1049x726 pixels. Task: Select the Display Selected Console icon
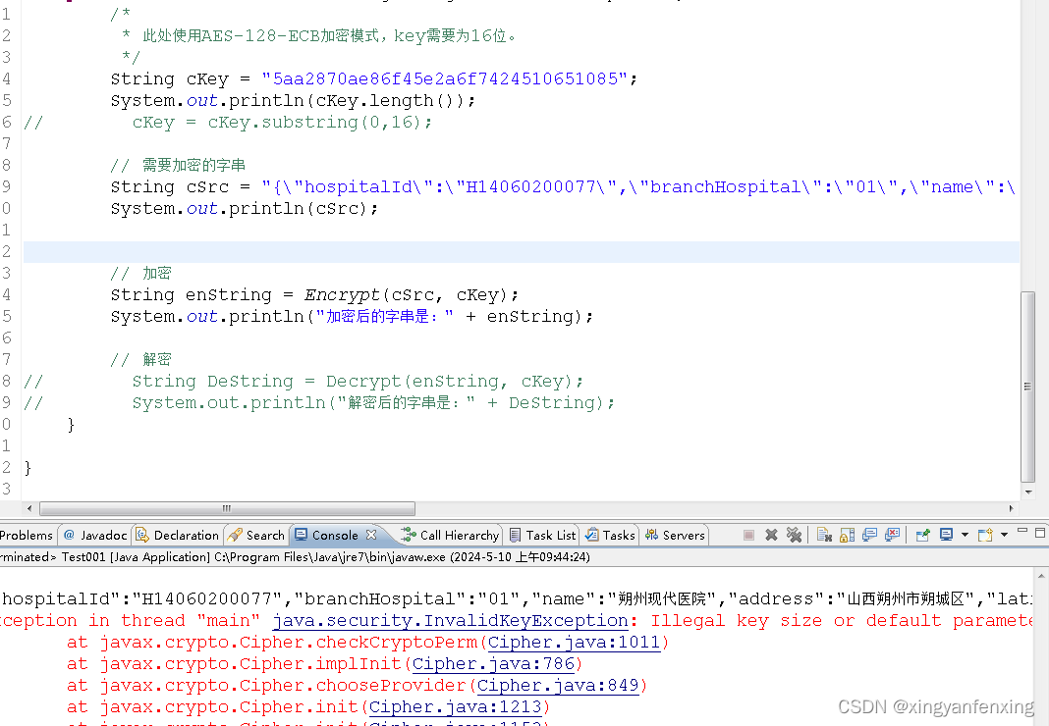click(946, 535)
